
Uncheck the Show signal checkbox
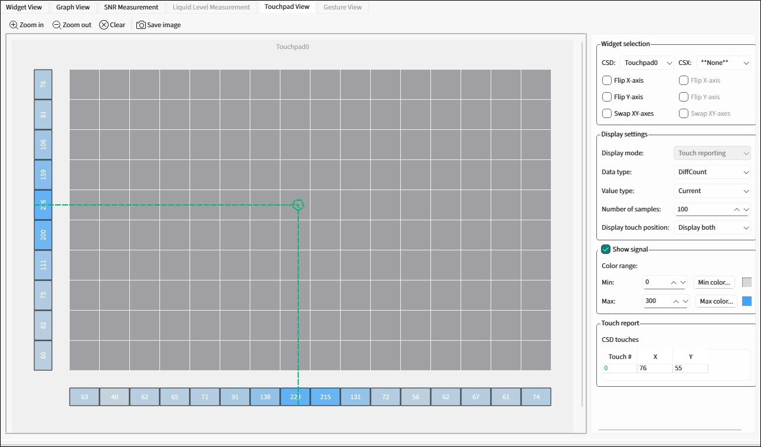[606, 249]
